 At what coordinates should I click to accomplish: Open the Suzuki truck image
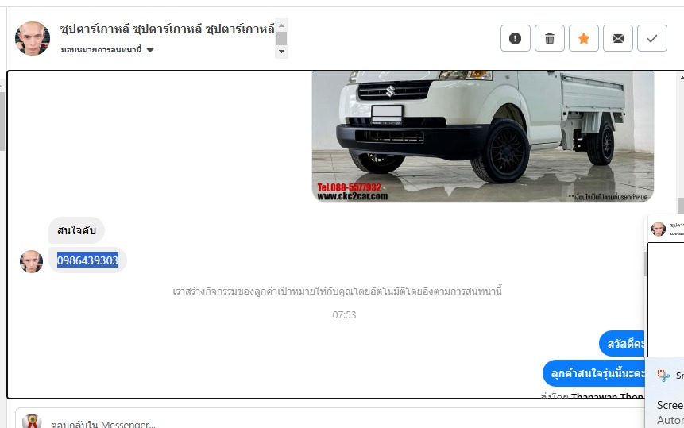pos(483,137)
